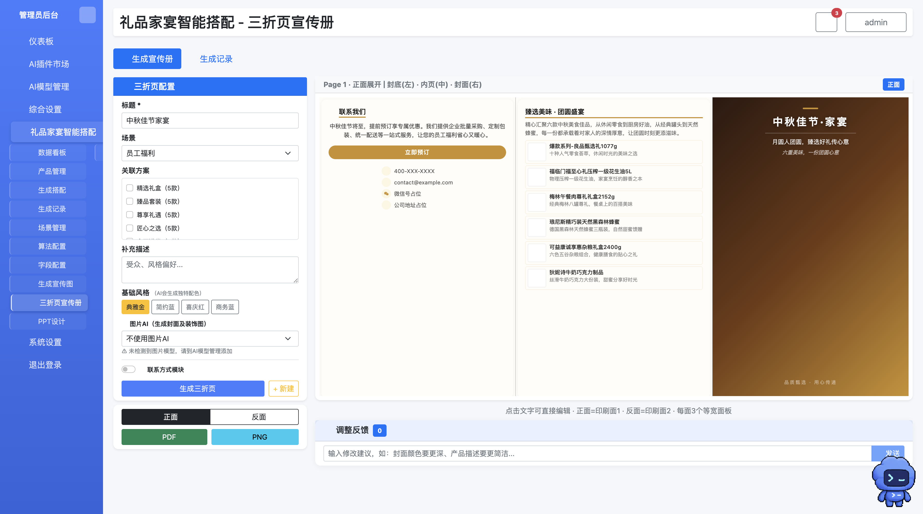The height and width of the screenshot is (514, 923).
Task: Go to 字段配置 submenu
Action: click(x=48, y=265)
